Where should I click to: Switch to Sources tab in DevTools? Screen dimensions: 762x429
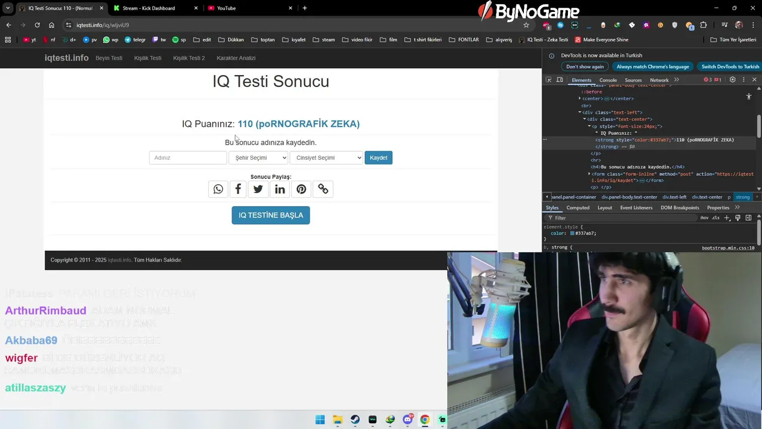pos(633,80)
